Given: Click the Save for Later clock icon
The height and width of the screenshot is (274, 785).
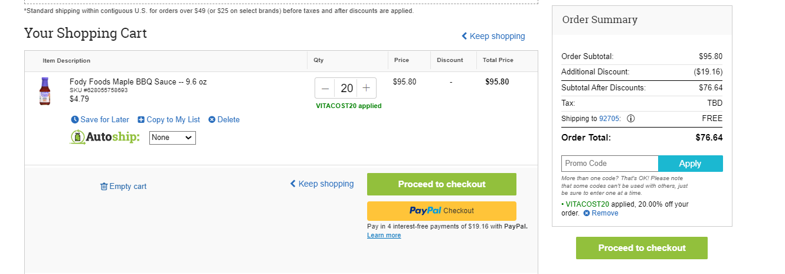Looking at the screenshot, I should point(75,119).
